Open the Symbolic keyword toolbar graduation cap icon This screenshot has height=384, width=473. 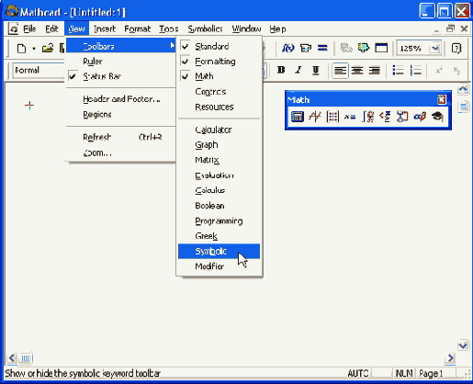(x=437, y=117)
